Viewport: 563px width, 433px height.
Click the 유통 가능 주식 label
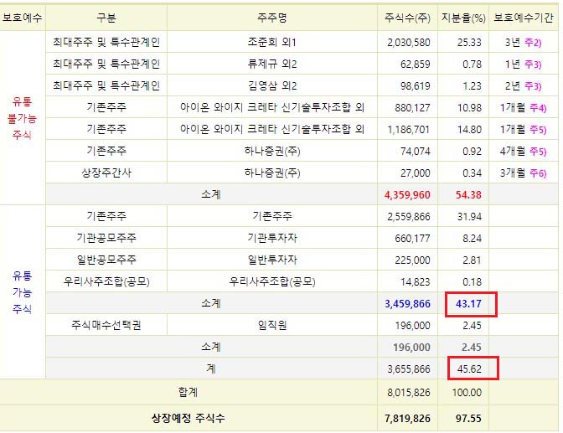[22, 292]
